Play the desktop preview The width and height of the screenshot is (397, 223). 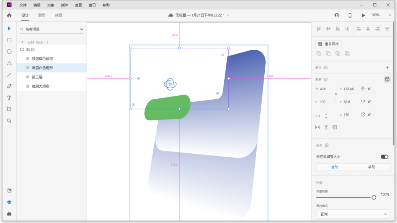point(364,15)
